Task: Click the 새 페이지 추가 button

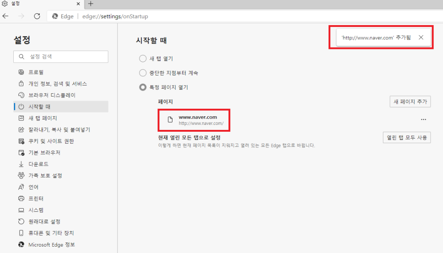Action: click(410, 102)
